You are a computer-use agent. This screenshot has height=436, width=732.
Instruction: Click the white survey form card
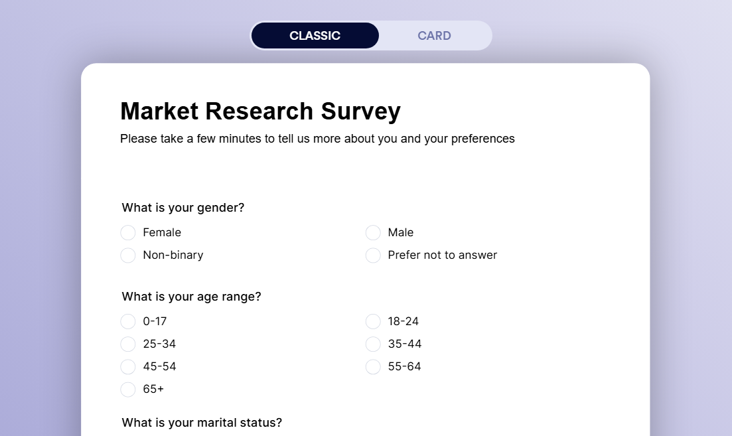click(x=365, y=173)
